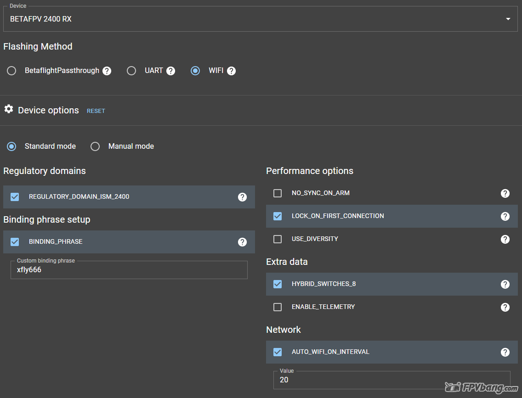Show help for NO_SYNC_ON_ARM
Image resolution: width=522 pixels, height=398 pixels.
505,193
